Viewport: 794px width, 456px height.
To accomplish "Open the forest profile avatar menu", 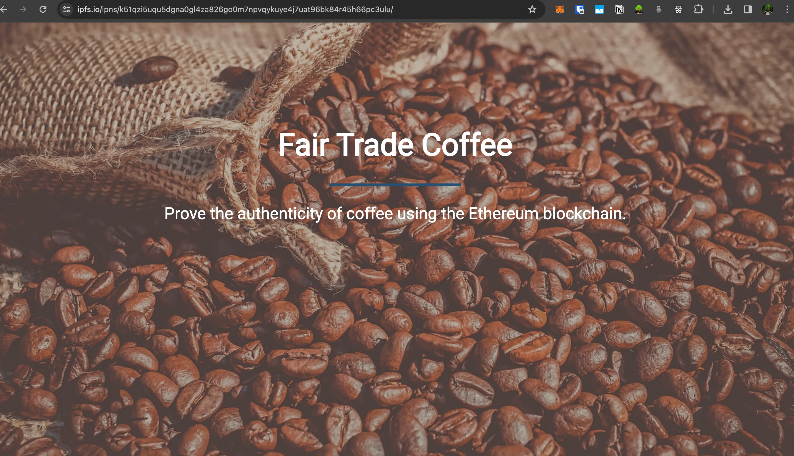I will click(767, 9).
